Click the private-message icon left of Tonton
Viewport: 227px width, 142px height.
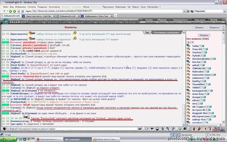pyautogui.click(x=188, y=52)
